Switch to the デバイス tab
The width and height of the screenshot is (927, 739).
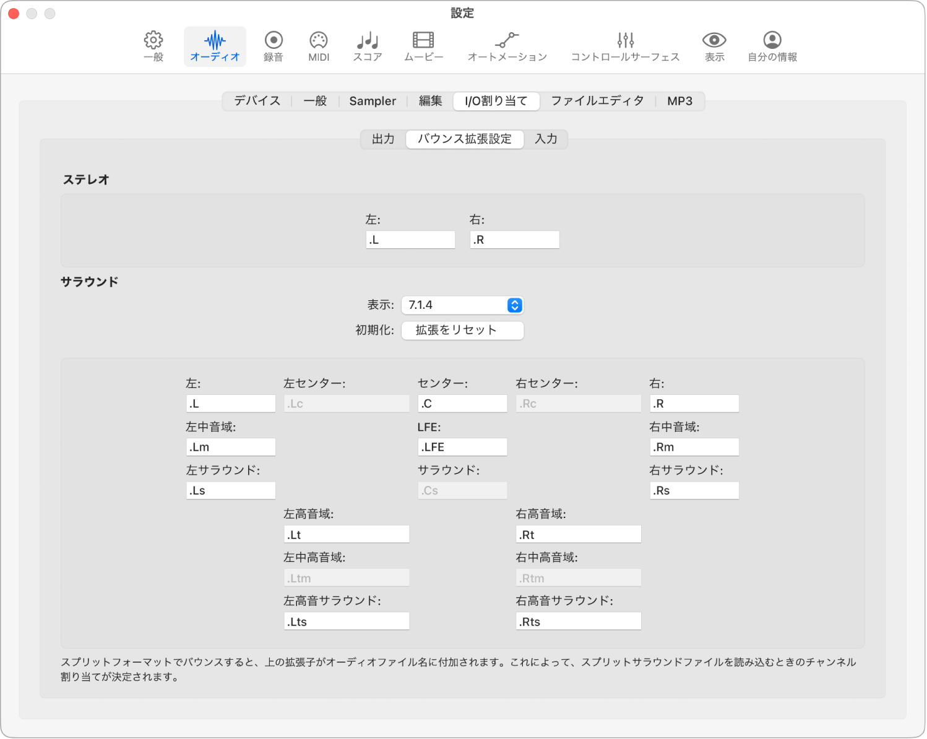tap(256, 100)
